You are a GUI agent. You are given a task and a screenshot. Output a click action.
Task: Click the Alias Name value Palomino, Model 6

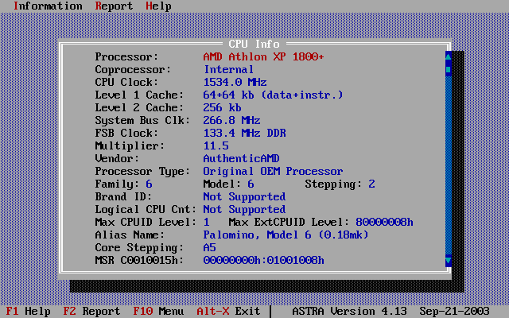(286, 235)
